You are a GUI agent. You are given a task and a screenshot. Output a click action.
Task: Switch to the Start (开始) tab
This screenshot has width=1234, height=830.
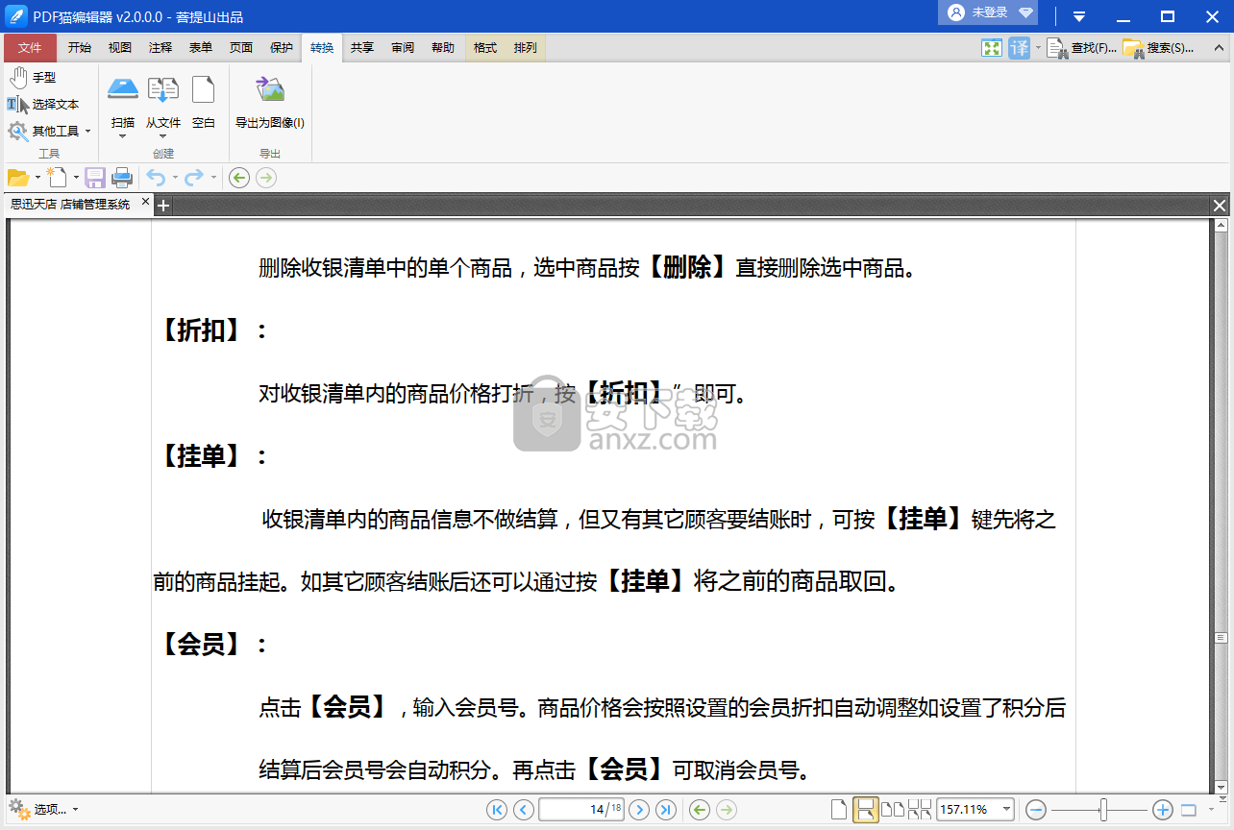pos(80,47)
